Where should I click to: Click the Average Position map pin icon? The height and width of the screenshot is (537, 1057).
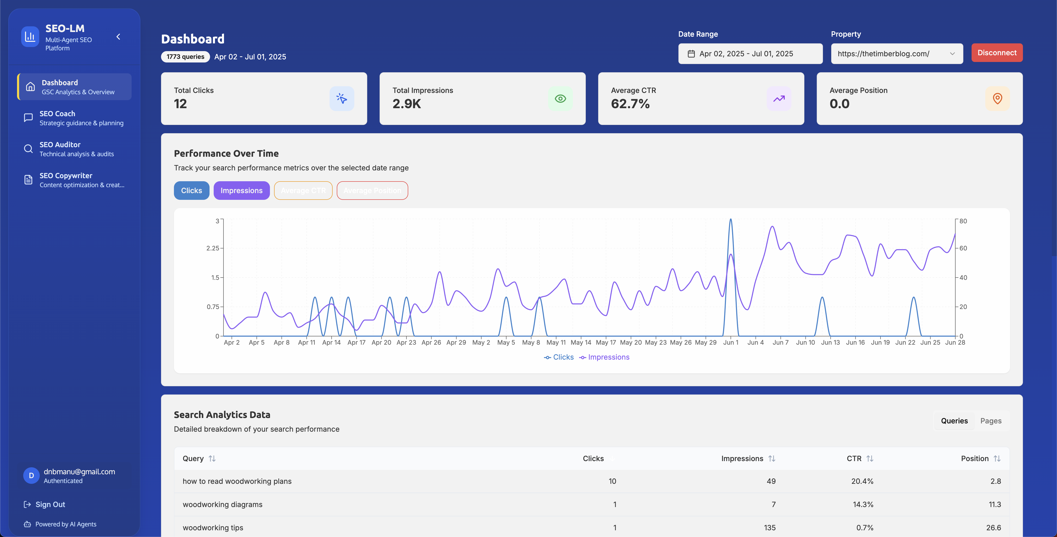click(997, 99)
